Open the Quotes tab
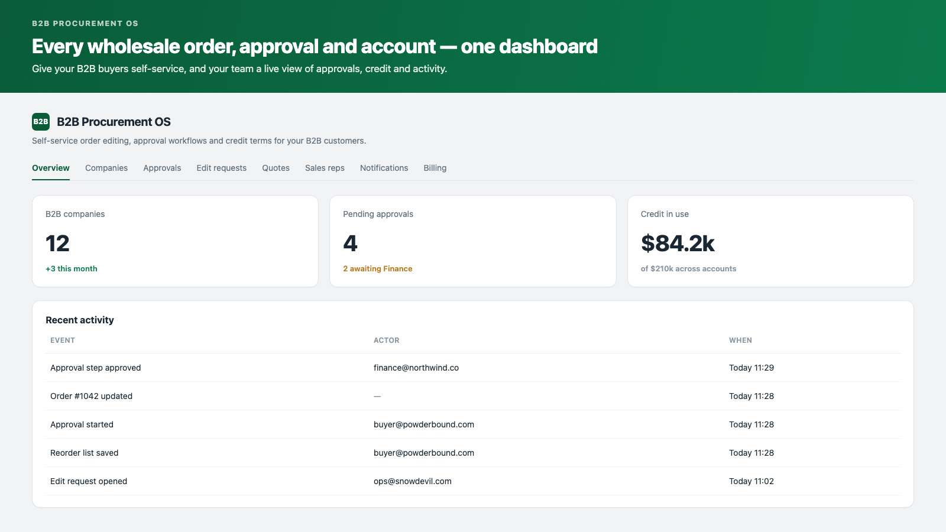The image size is (946, 532). 276,168
